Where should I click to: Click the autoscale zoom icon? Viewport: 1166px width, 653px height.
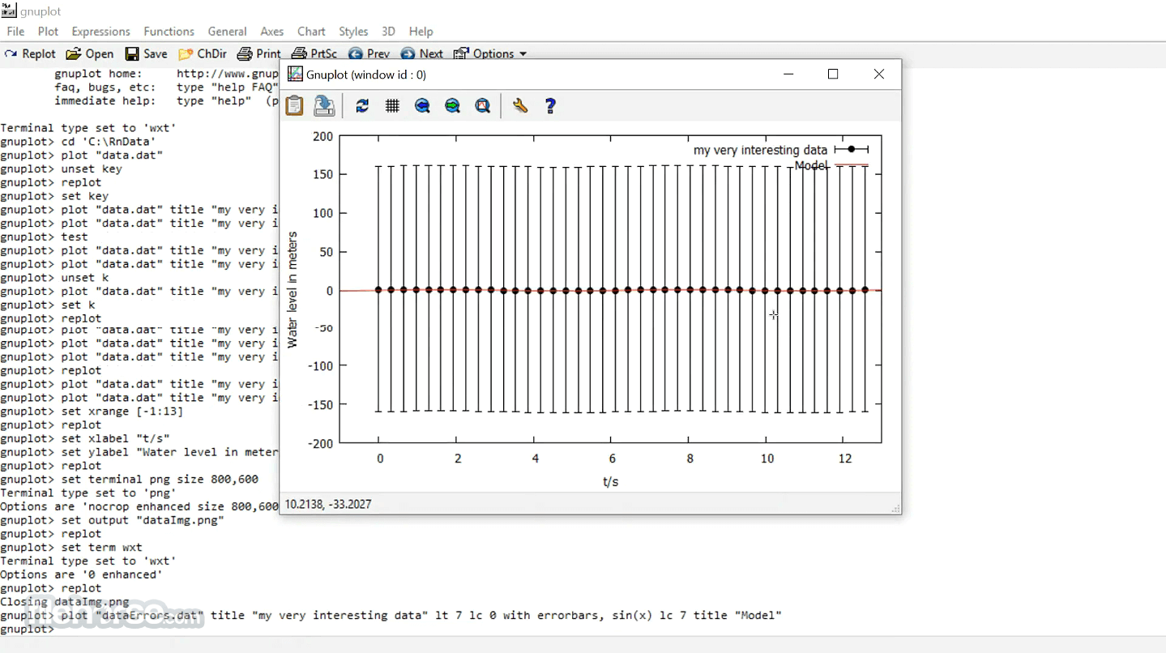pos(483,106)
